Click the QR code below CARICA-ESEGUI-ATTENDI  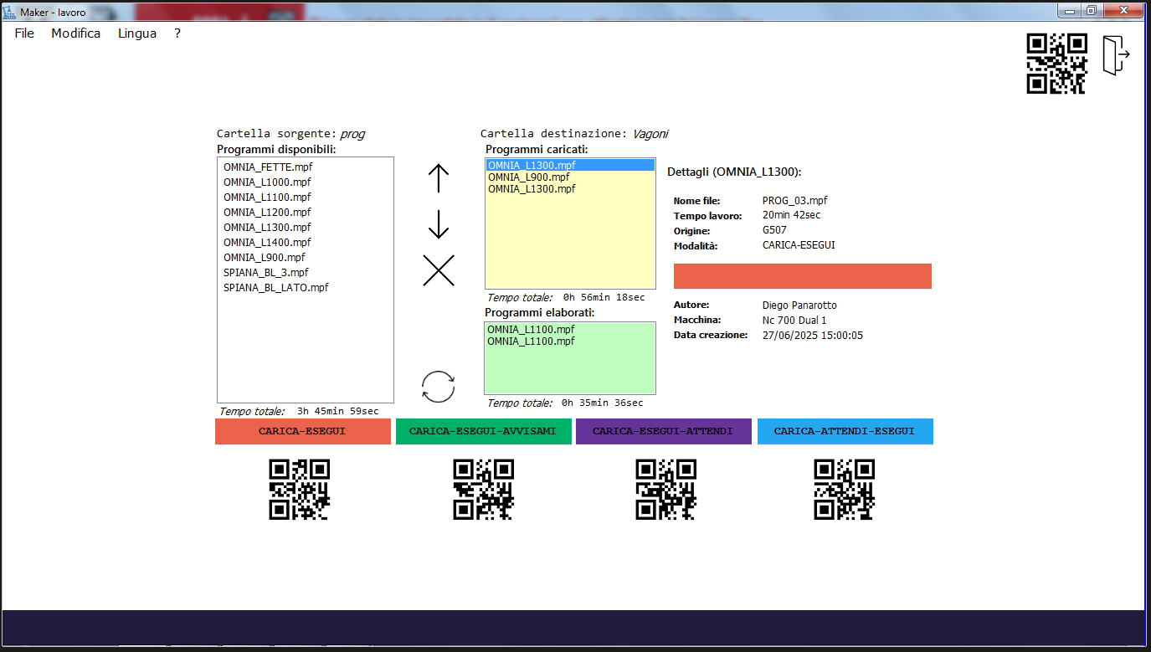pos(665,489)
